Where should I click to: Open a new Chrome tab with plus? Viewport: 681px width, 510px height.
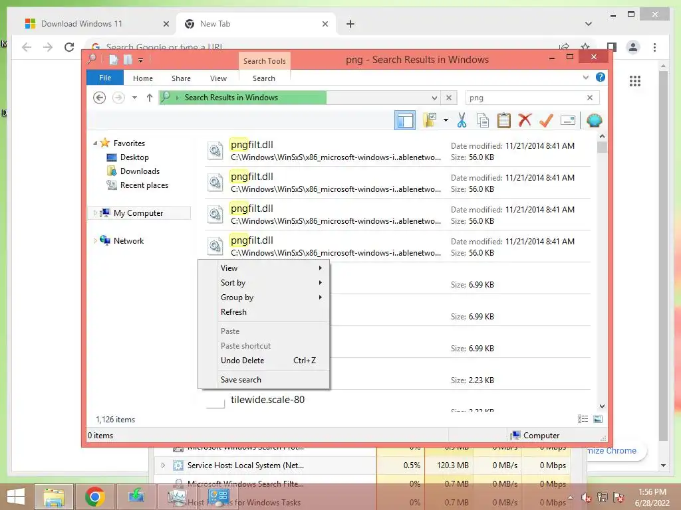coord(350,24)
